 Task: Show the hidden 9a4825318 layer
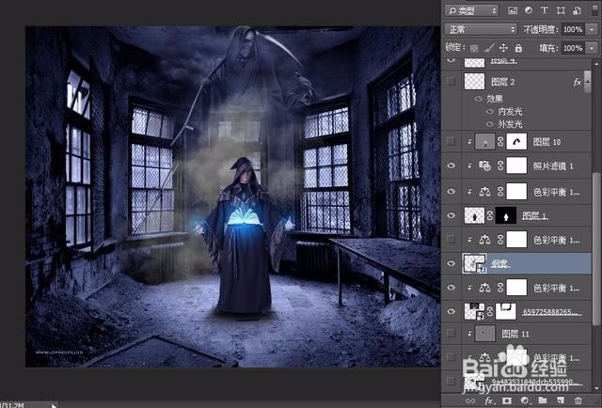(451, 381)
